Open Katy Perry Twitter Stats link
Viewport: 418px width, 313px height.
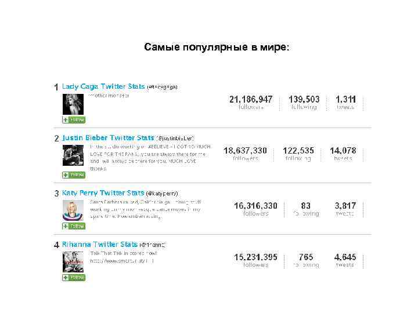click(103, 192)
